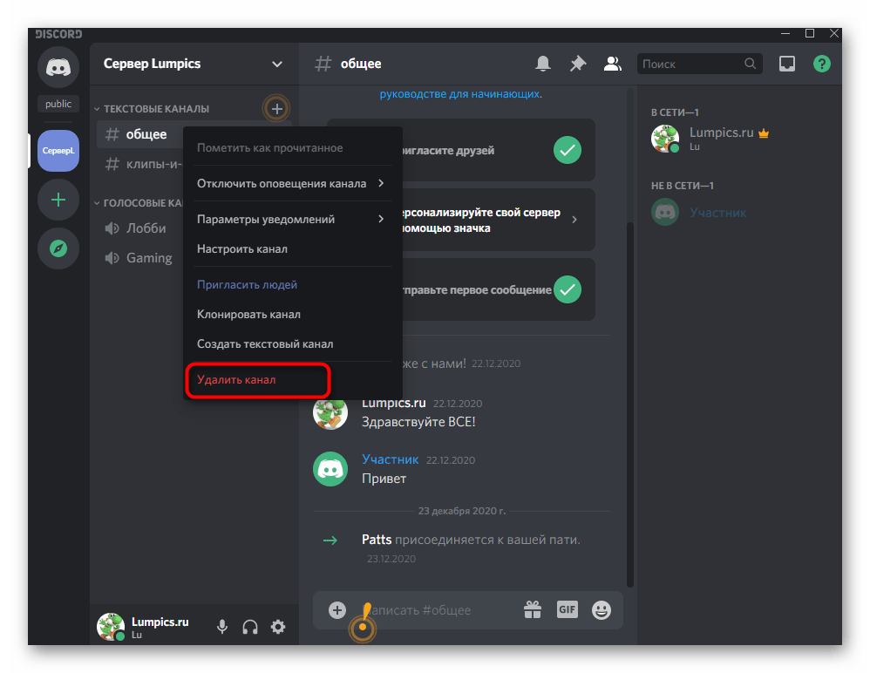Viewport: 870px width, 673px height.
Task: Toggle the member list icon
Action: point(613,64)
